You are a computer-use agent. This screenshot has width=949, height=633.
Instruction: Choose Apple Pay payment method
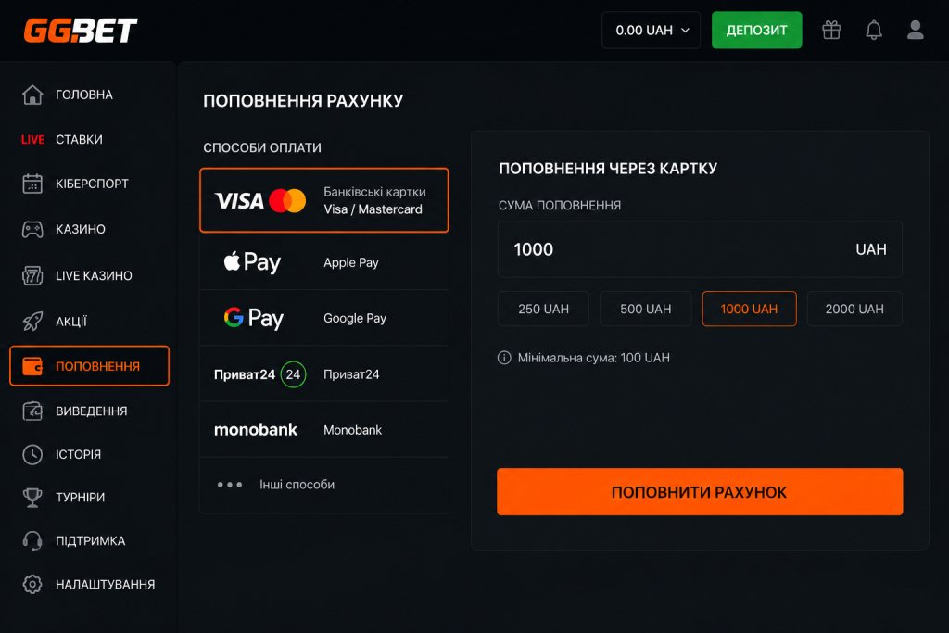click(x=324, y=262)
